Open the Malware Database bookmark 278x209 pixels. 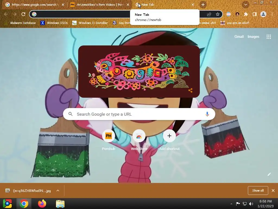pyautogui.click(x=21, y=23)
